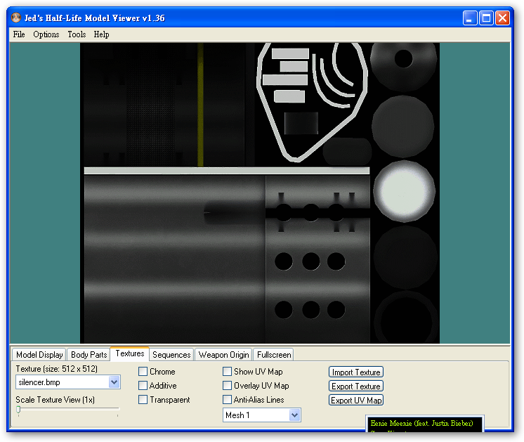524x442 pixels.
Task: Close the Model Viewer window
Action: (x=502, y=18)
